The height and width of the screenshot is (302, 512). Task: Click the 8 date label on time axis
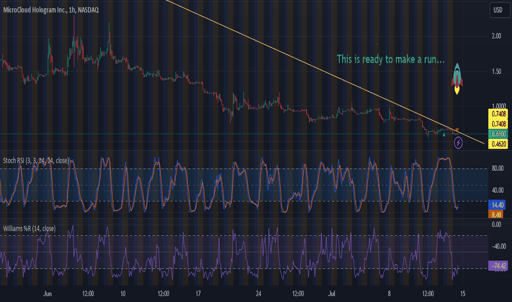coord(389,294)
